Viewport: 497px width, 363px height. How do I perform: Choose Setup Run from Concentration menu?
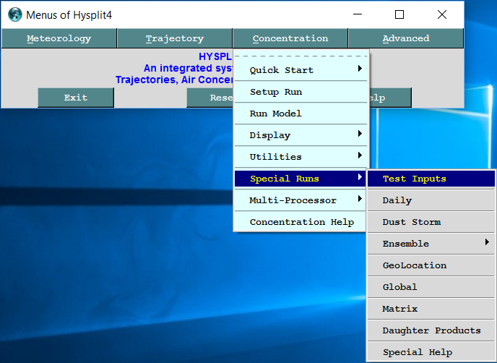(301, 92)
